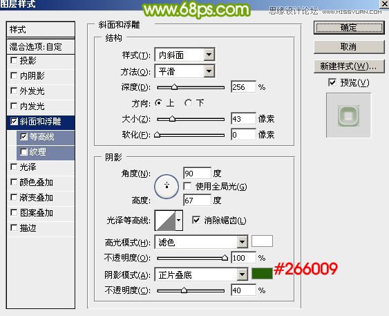389x316 pixels.
Task: Toggle 消除锯齿 anti-alias checkbox
Action: [196, 220]
